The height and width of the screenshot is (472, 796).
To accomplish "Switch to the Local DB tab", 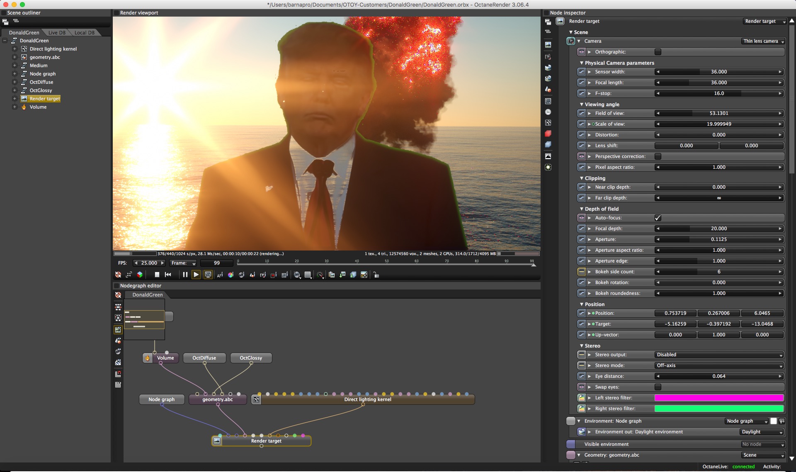I will pos(85,32).
